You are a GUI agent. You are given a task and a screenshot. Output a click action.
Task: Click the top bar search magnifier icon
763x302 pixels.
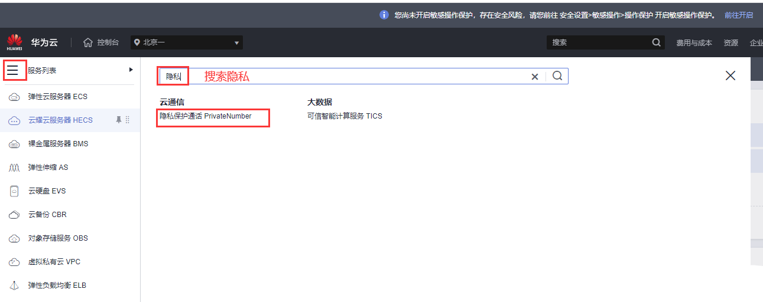(657, 42)
